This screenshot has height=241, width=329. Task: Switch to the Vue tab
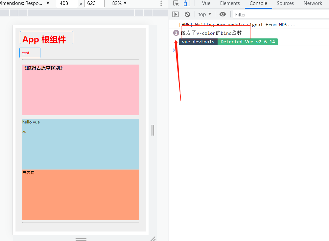(x=206, y=3)
